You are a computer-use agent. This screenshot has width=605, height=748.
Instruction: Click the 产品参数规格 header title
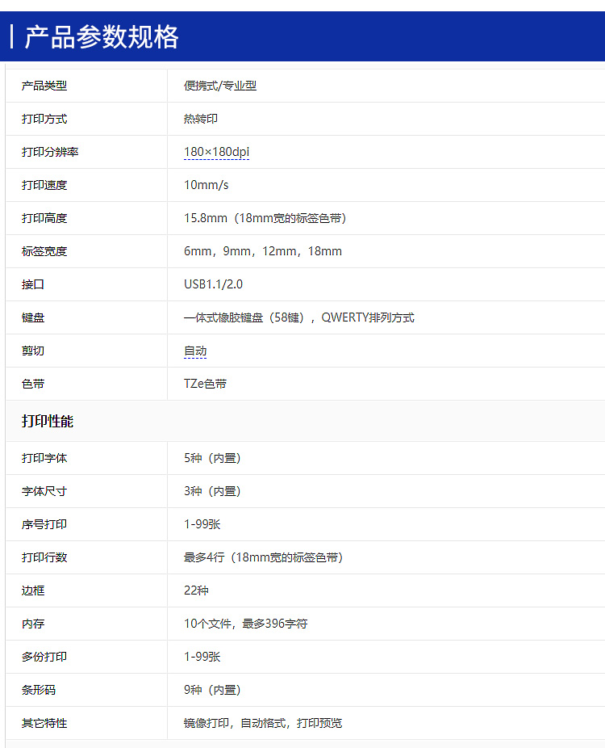tap(102, 36)
